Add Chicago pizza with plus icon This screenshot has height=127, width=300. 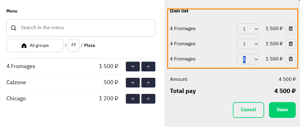(x=148, y=99)
